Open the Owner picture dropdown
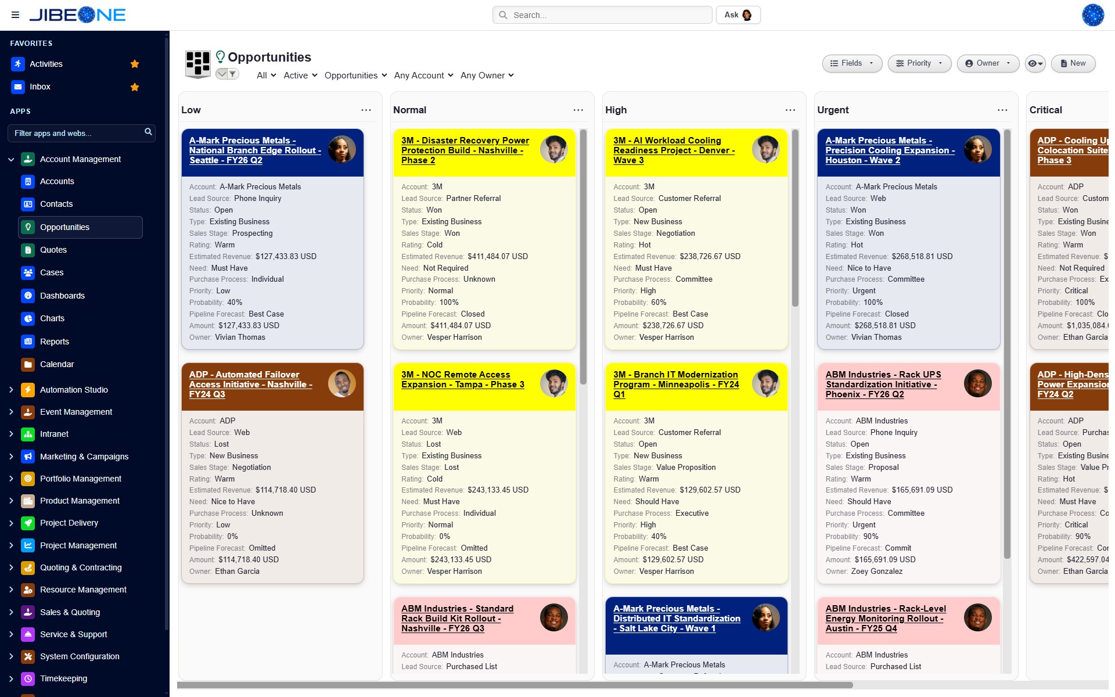The width and height of the screenshot is (1115, 697). pos(988,63)
